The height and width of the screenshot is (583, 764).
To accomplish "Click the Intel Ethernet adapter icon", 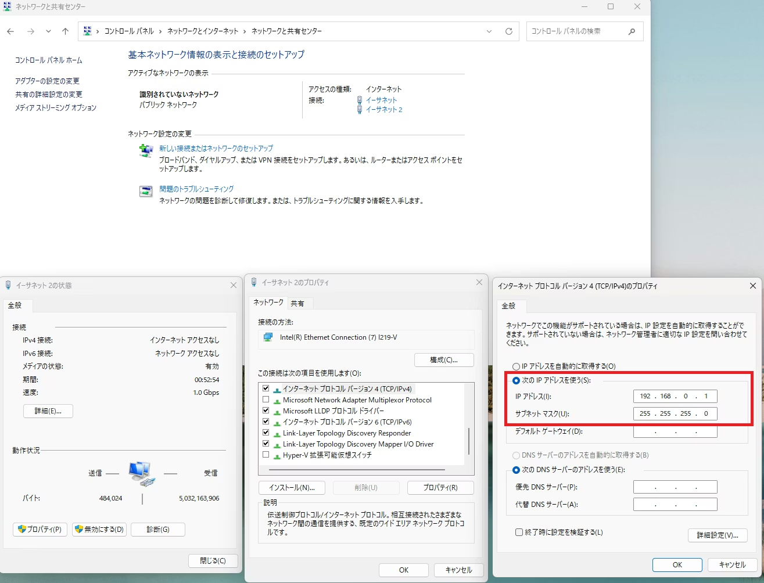I will 269,337.
